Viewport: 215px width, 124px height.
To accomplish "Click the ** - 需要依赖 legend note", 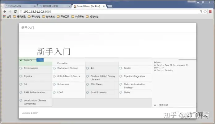I will click(x=161, y=105).
